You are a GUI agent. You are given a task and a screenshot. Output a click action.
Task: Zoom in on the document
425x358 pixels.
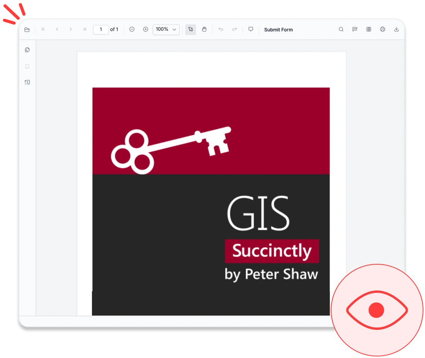(146, 29)
